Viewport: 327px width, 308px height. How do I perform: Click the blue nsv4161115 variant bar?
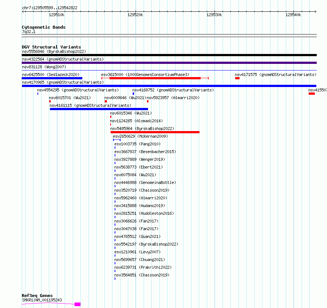point(99,109)
